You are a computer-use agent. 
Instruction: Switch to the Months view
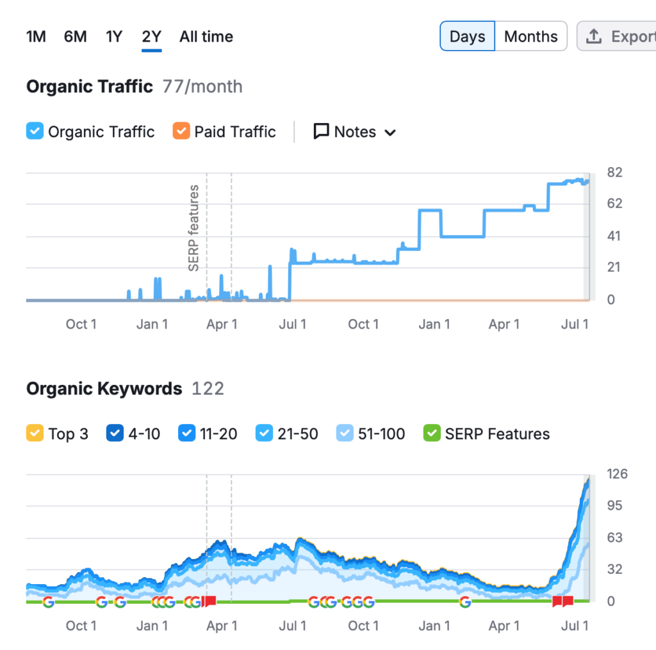tap(530, 36)
